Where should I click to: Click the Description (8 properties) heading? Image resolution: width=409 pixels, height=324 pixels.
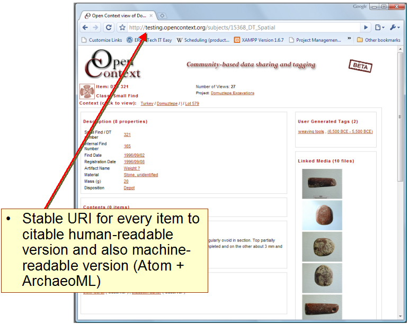coord(115,121)
